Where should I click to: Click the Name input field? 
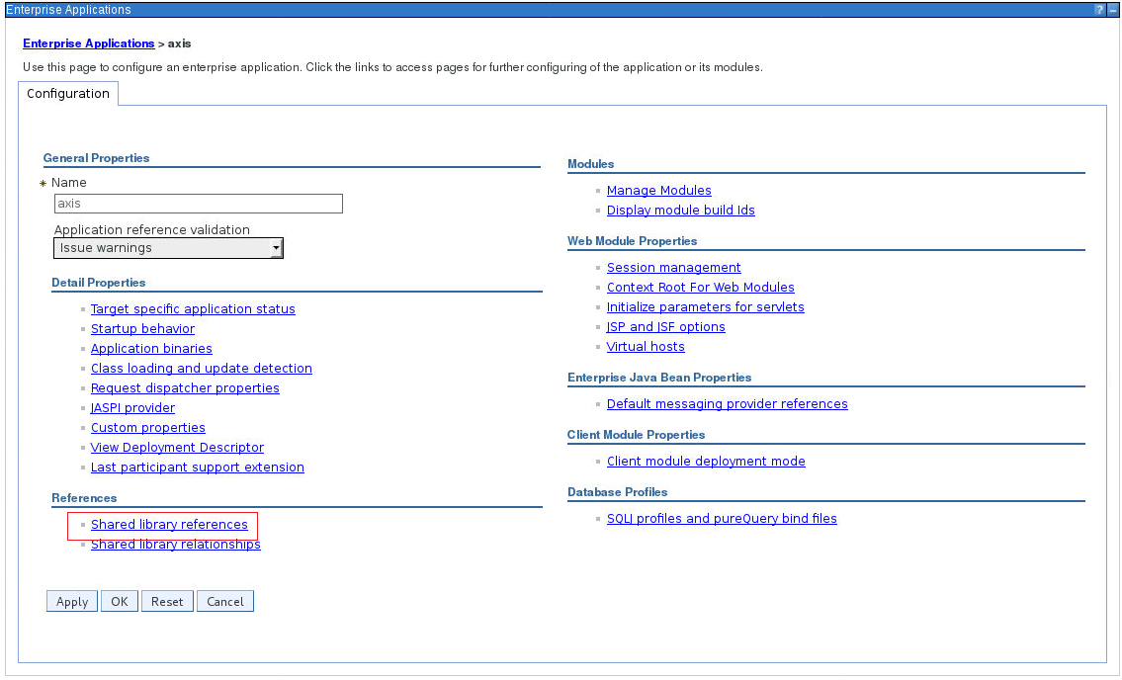click(x=199, y=204)
